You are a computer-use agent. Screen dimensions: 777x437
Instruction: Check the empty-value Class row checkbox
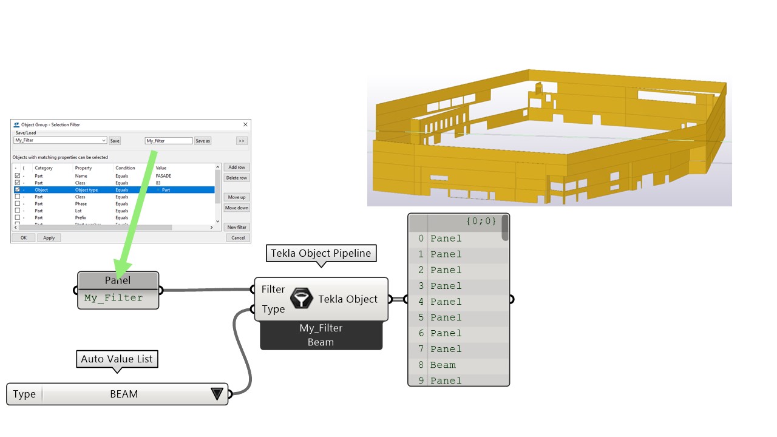(17, 197)
